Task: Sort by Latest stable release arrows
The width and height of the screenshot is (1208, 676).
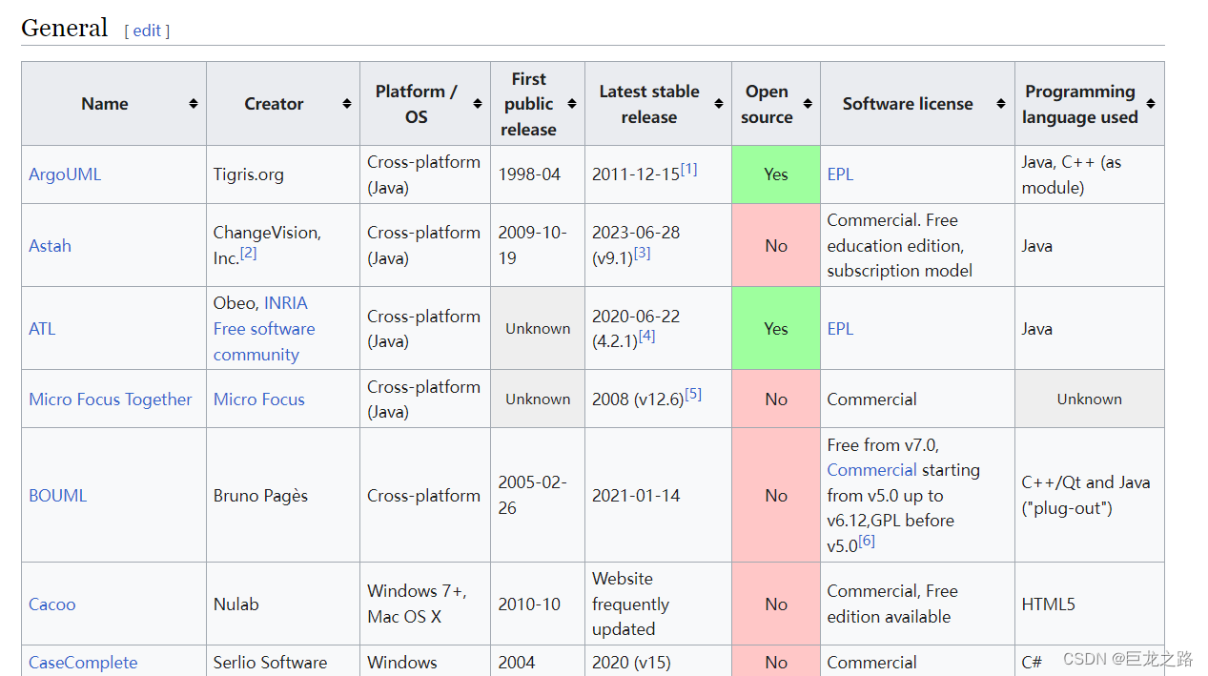Action: (x=719, y=104)
